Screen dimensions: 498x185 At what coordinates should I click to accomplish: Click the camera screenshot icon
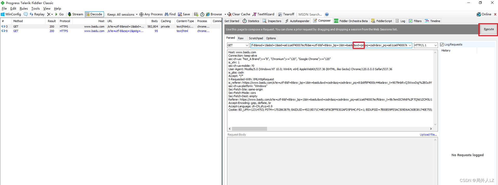pyautogui.click(x=196, y=14)
